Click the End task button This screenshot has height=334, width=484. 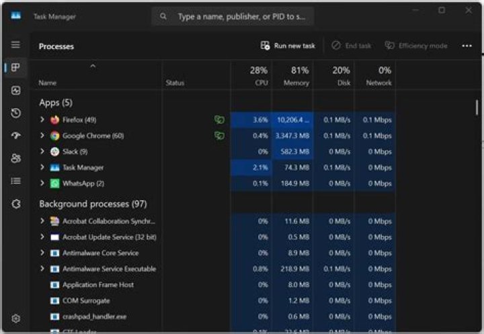click(x=352, y=46)
